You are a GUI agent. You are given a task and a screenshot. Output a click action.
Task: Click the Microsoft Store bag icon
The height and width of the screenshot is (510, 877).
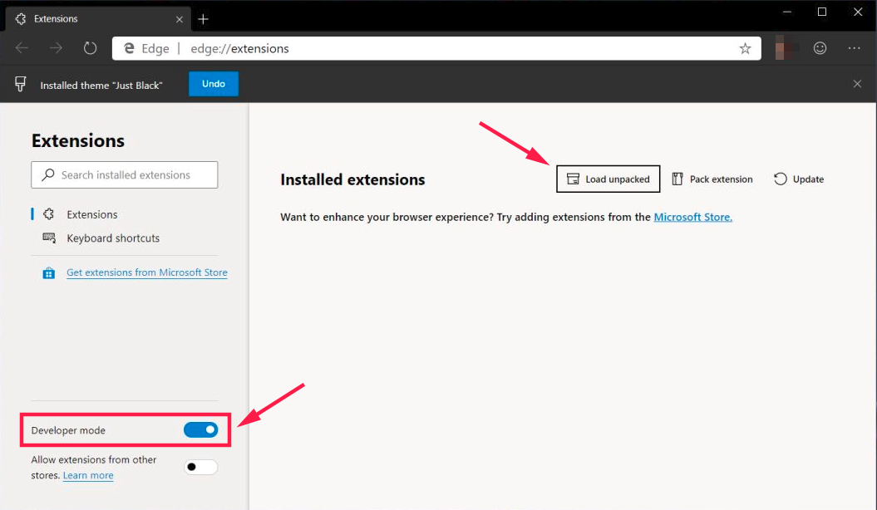click(49, 273)
